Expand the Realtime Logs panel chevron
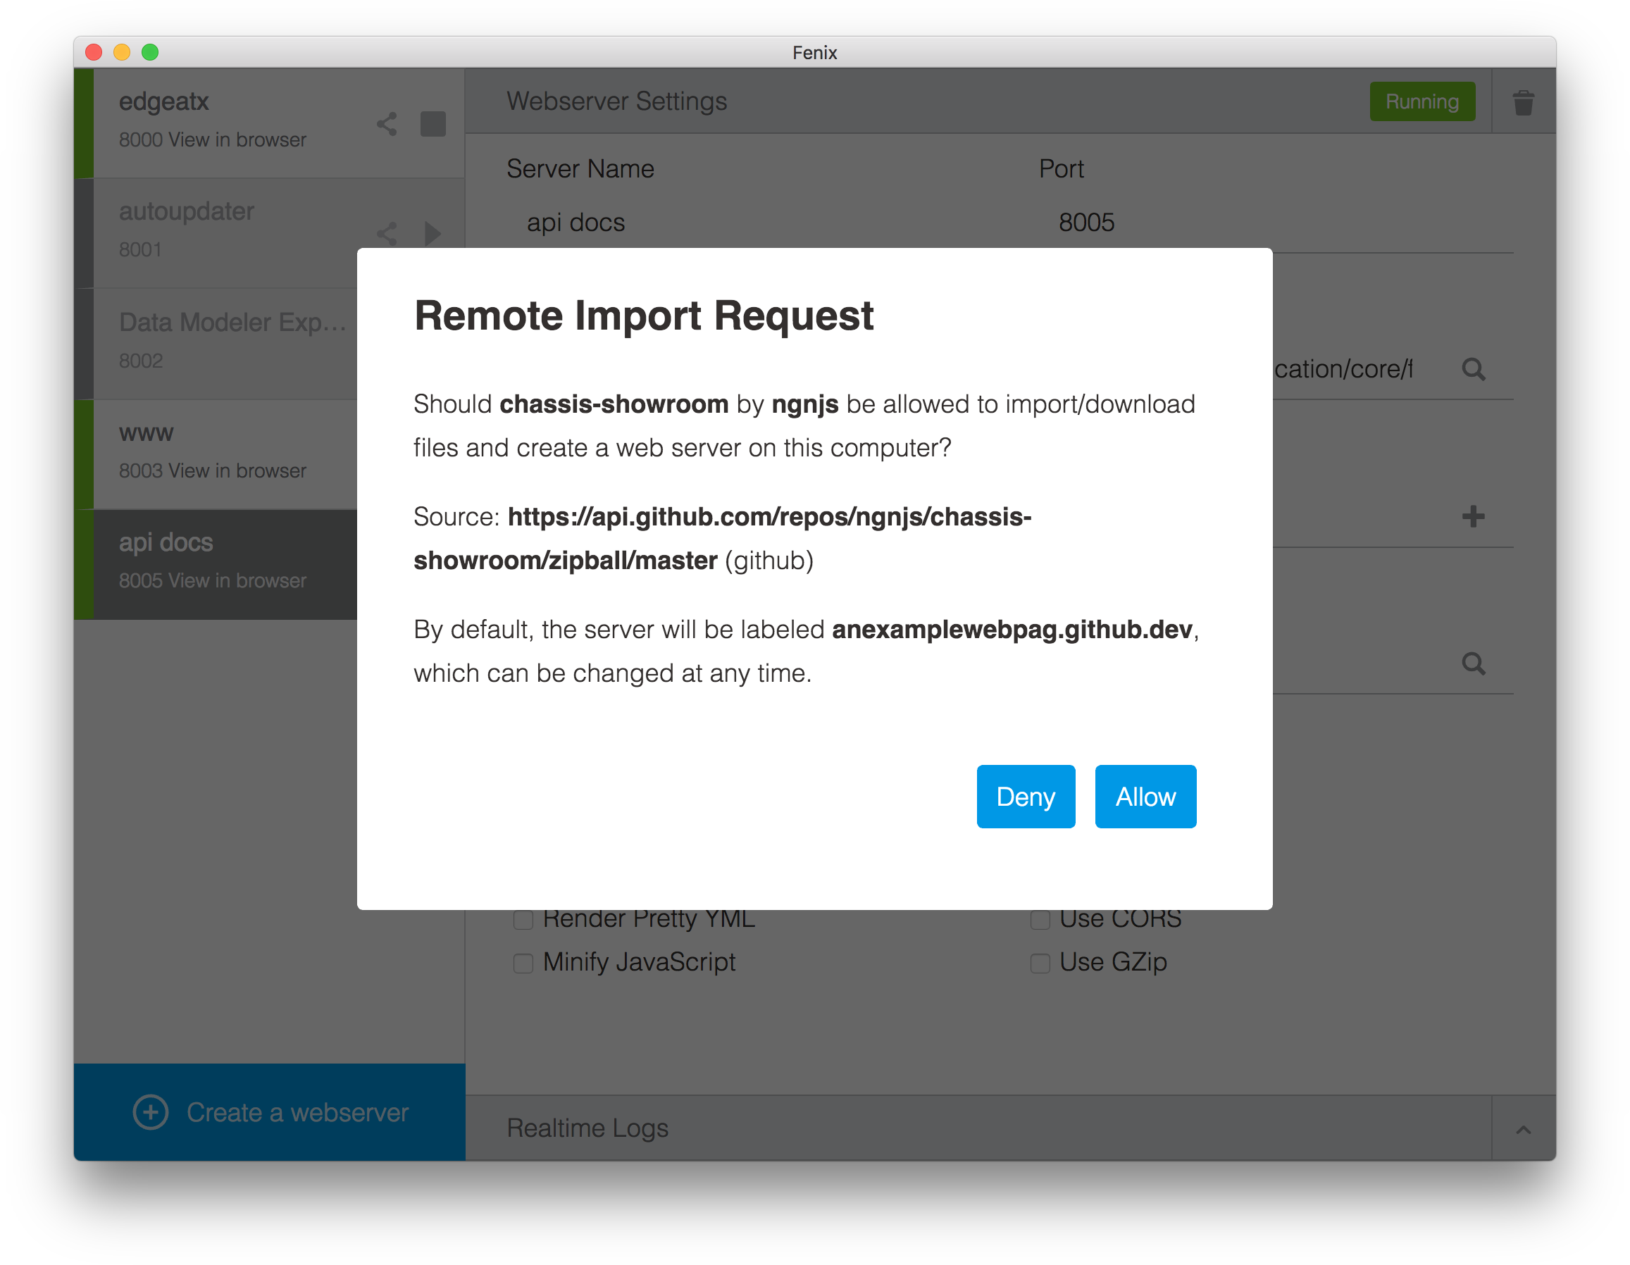Screen dimensions: 1630x1265 pos(1522,1129)
